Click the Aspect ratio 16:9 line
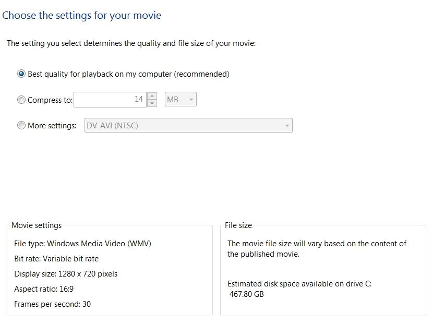433x324 pixels. [x=44, y=289]
